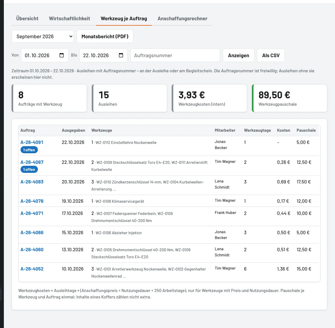The width and height of the screenshot is (335, 328).
Task: Click the Anzeigen button
Action: (238, 55)
